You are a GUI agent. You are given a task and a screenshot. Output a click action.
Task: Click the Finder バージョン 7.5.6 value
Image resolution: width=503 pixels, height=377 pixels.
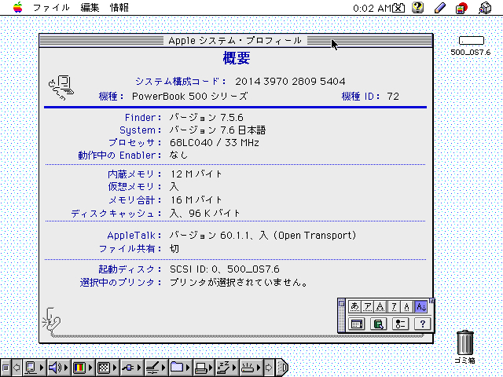click(206, 118)
